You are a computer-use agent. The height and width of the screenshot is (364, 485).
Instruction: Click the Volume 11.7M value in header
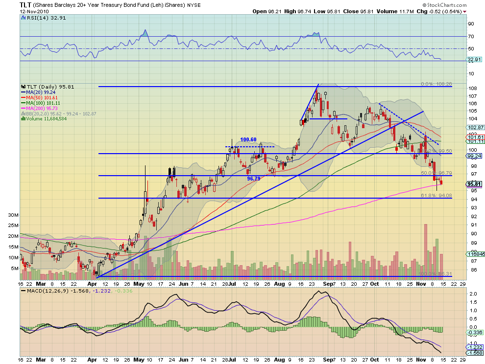(395, 11)
